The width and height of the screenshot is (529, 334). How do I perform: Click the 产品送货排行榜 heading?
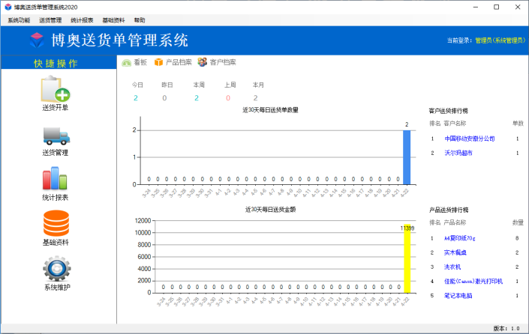(449, 210)
